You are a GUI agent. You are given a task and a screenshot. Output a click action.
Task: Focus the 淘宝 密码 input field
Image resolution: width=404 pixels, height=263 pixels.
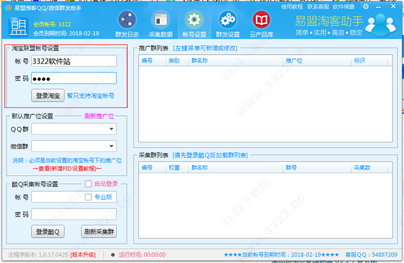tap(74, 78)
